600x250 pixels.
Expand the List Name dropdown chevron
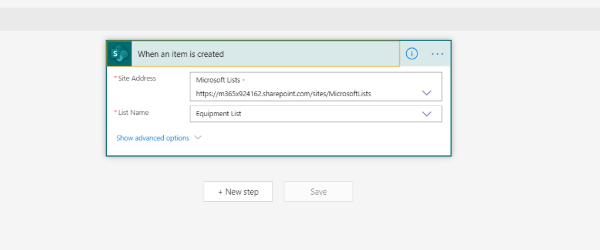(427, 114)
